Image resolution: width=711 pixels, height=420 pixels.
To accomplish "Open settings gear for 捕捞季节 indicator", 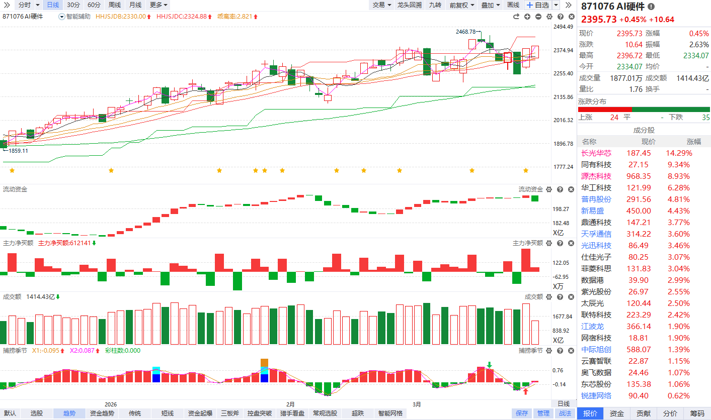I will 549,351.
